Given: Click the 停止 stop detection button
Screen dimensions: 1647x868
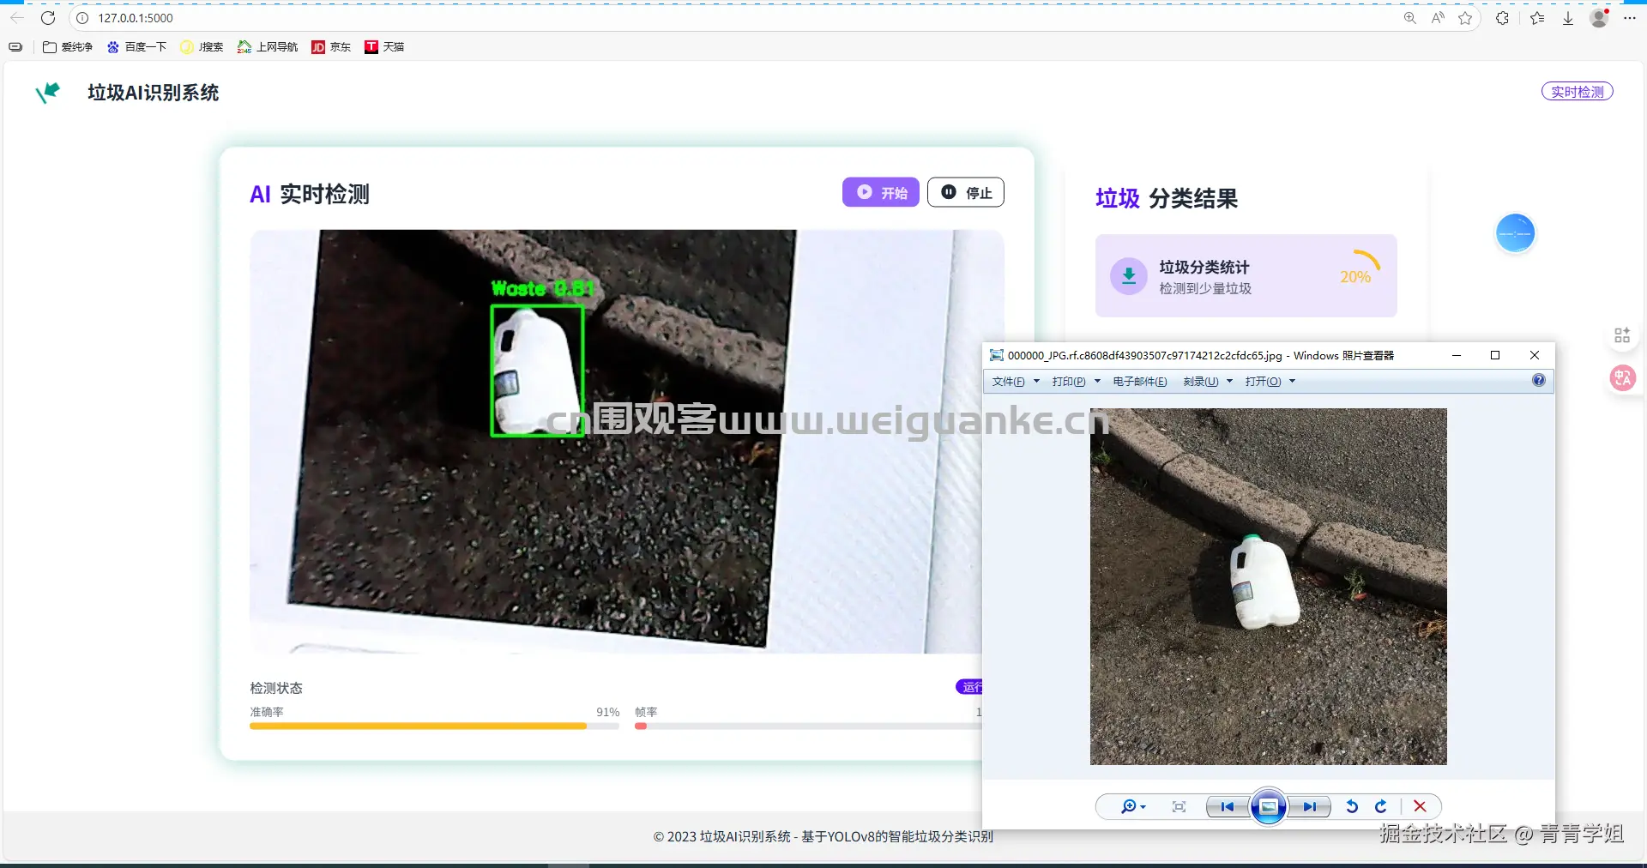Looking at the screenshot, I should [966, 192].
